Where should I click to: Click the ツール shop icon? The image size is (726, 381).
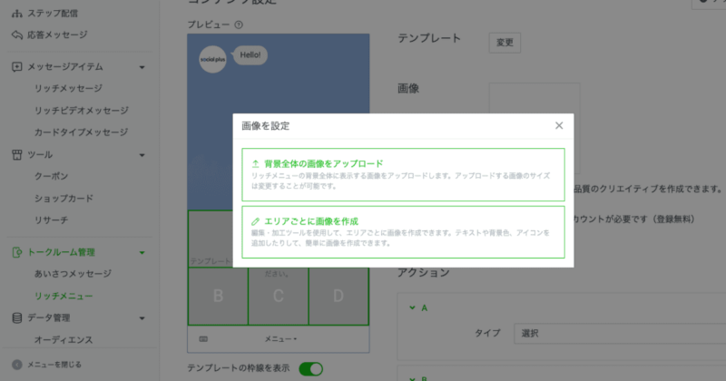click(x=16, y=154)
